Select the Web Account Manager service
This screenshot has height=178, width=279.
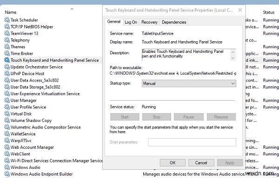click(32, 147)
